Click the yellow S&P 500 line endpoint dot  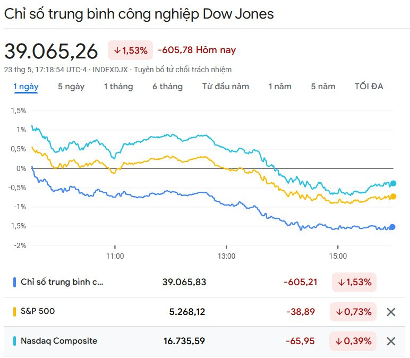point(393,197)
